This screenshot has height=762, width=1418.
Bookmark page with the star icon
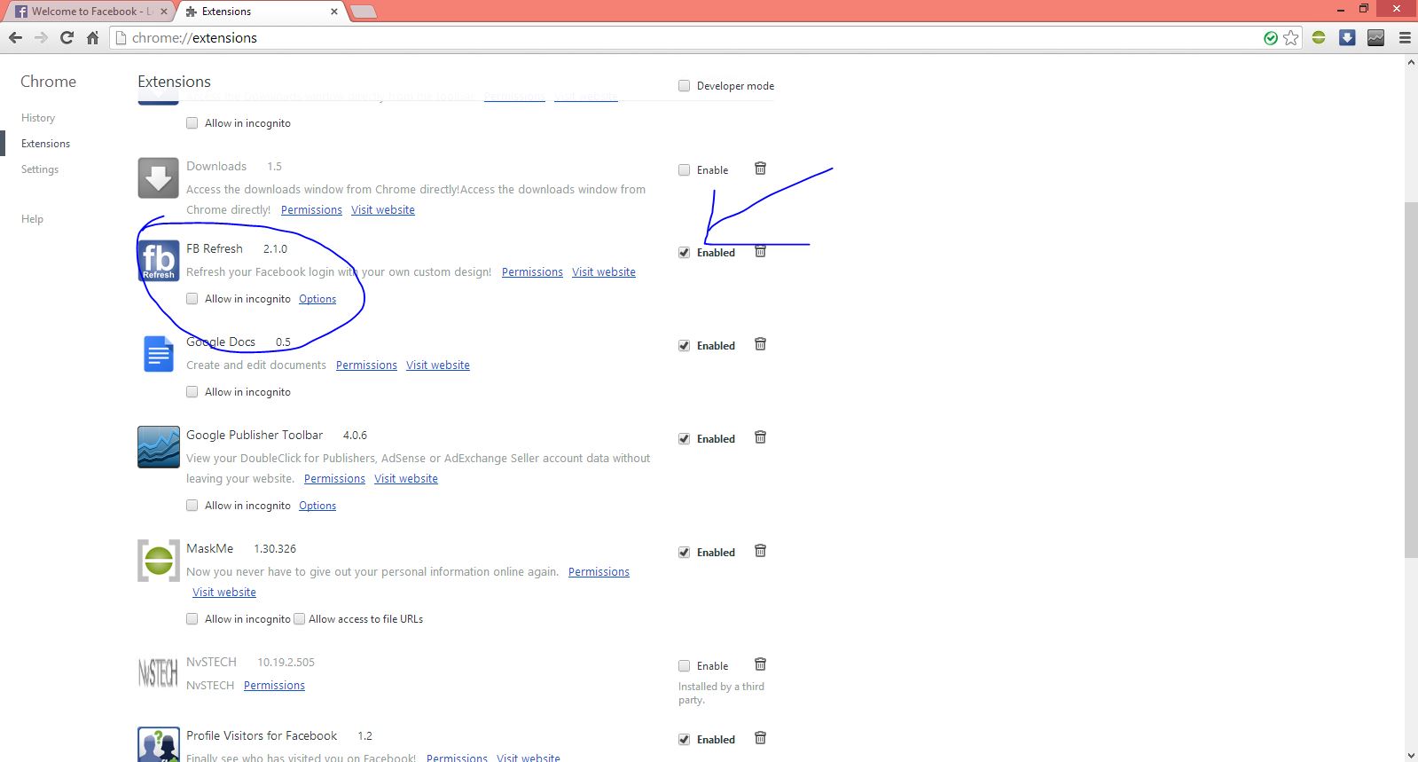click(x=1290, y=37)
